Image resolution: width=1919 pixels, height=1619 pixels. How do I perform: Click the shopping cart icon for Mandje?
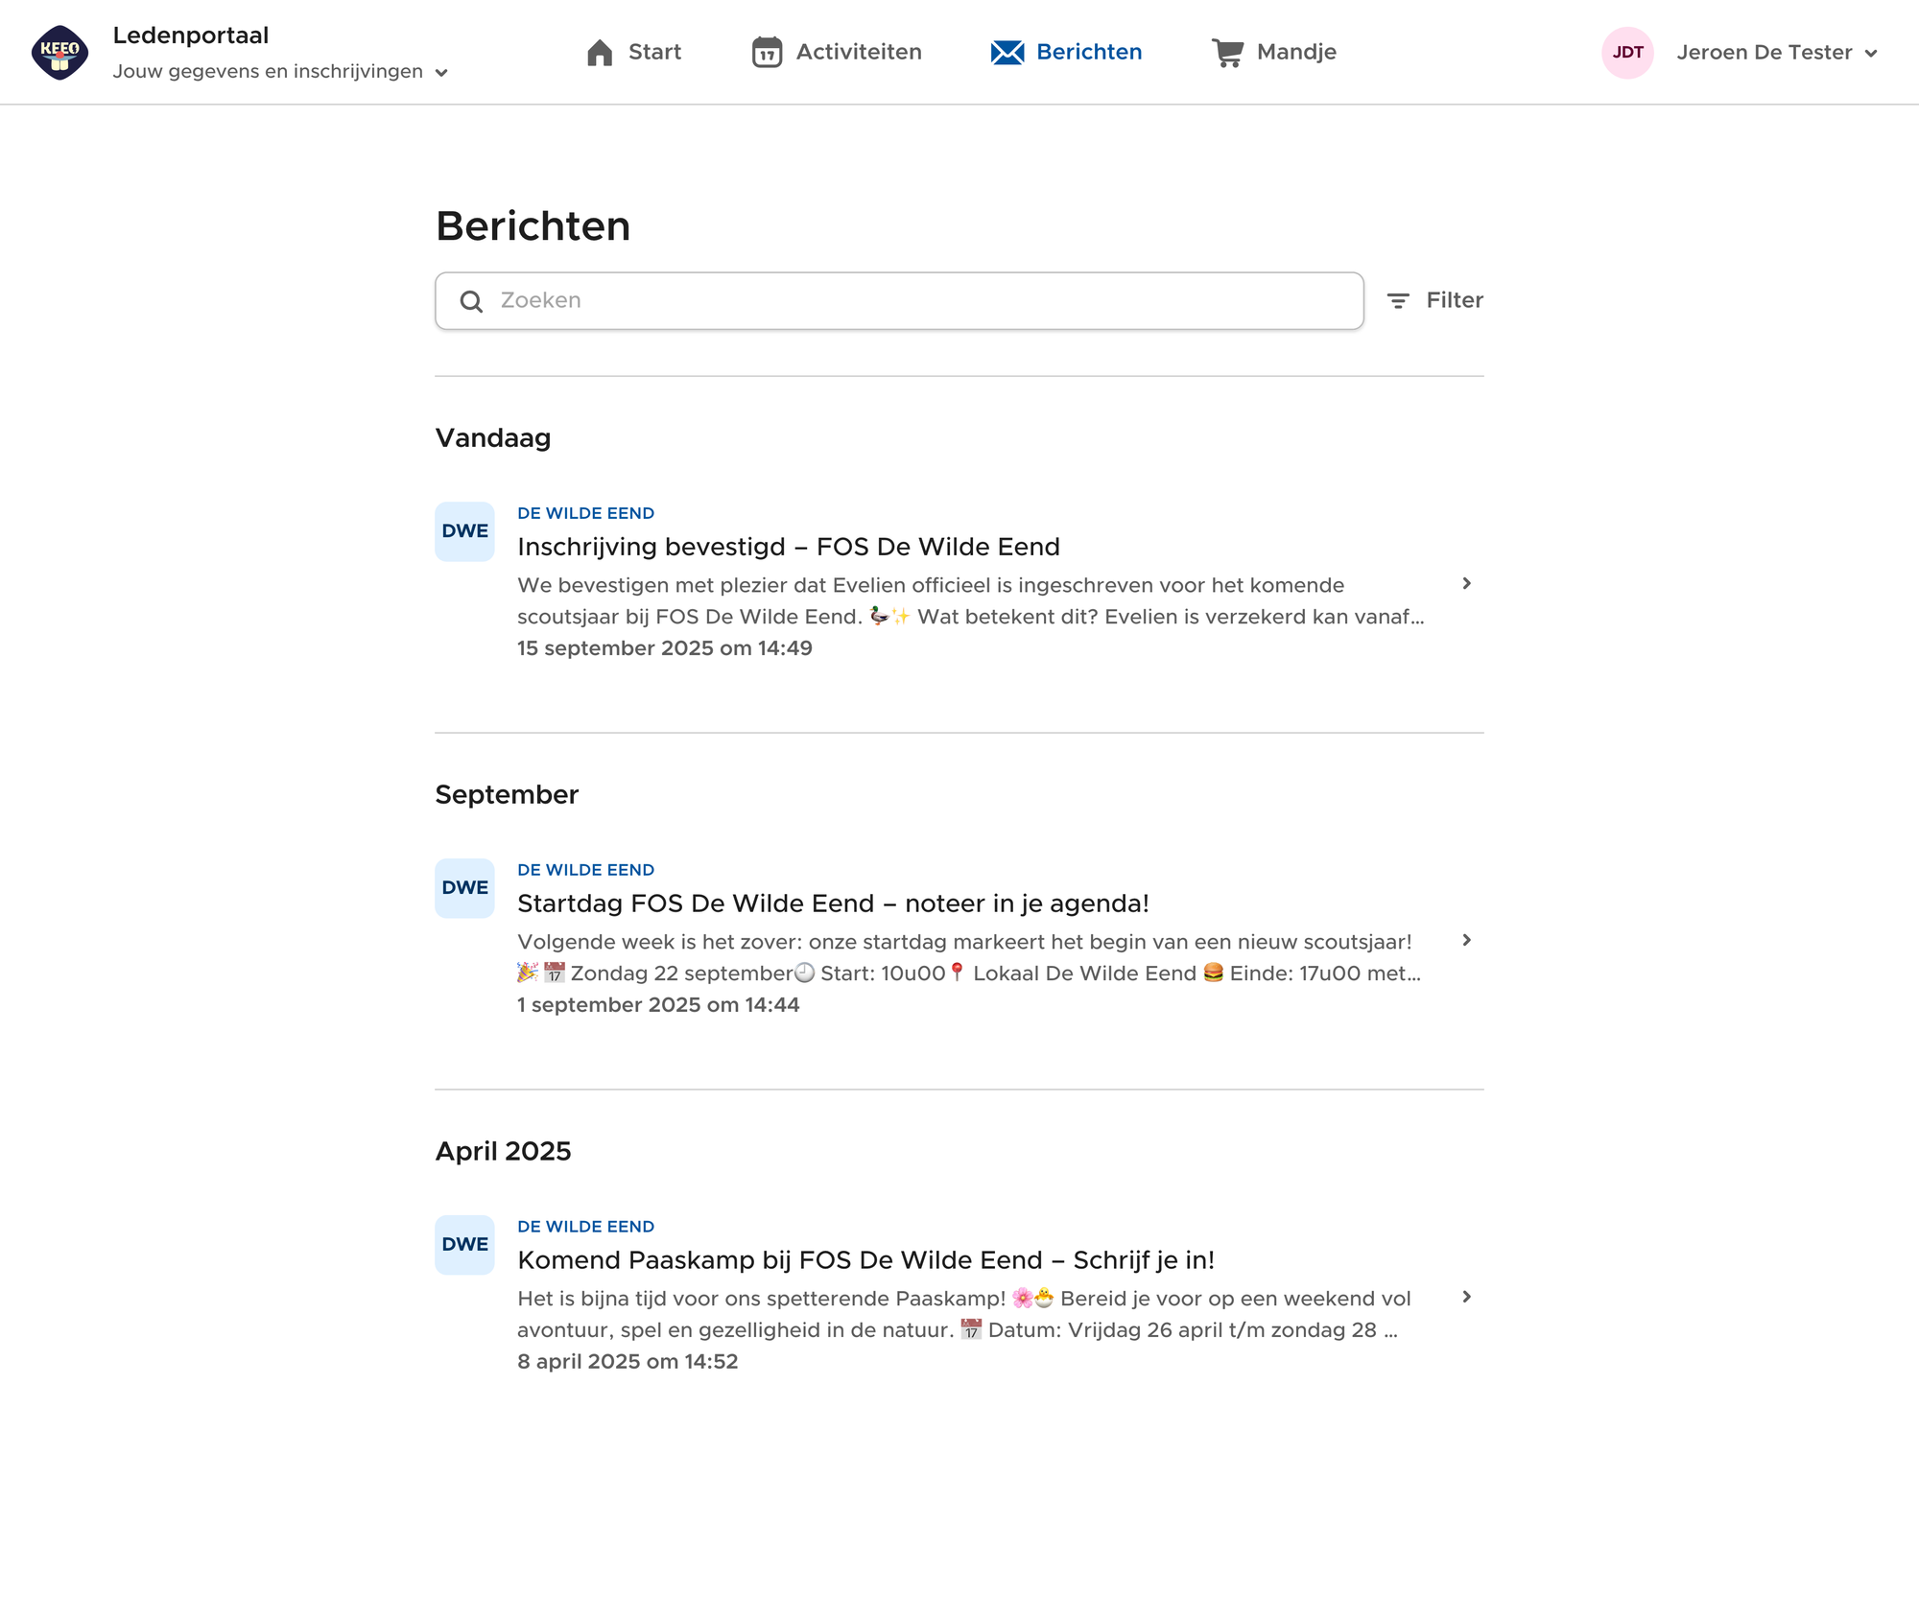coord(1227,53)
